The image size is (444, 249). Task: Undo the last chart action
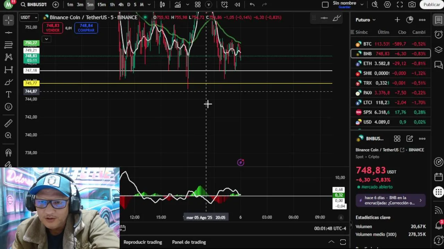click(252, 4)
